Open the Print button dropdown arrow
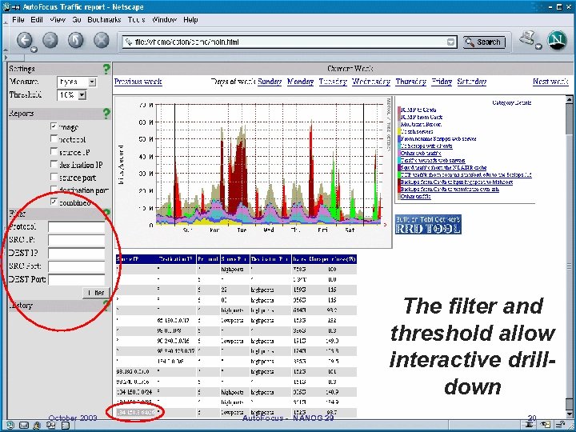The image size is (576, 432). [538, 46]
